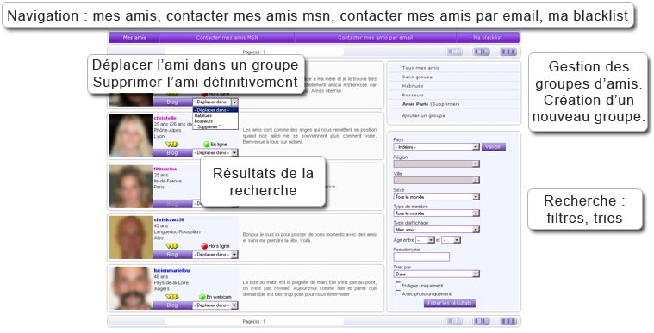Click chriskawa30's red Hors ligne status icon
654x333 pixels.
[204, 246]
